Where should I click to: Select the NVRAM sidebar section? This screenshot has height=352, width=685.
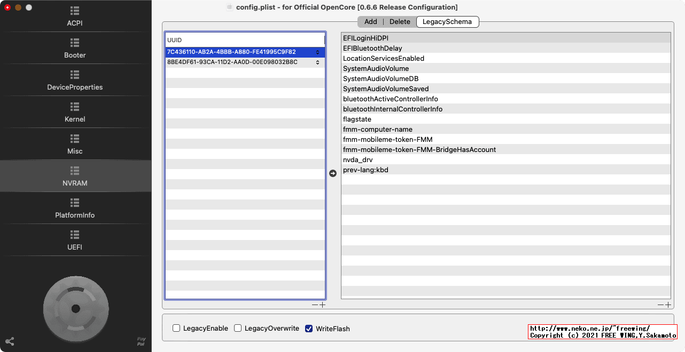(x=75, y=176)
